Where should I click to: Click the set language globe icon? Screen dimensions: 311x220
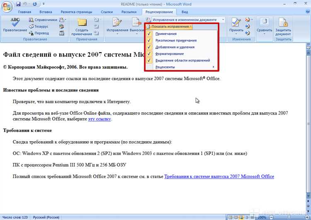point(62,27)
